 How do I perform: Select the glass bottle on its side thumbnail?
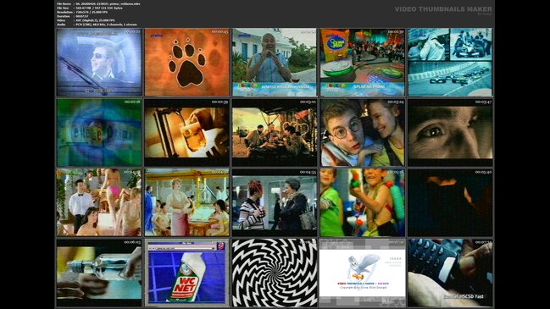[x=99, y=273]
